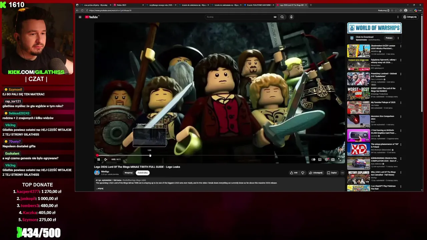
Task: Switch to Polska 00:31 browser tab
Action: point(128,5)
